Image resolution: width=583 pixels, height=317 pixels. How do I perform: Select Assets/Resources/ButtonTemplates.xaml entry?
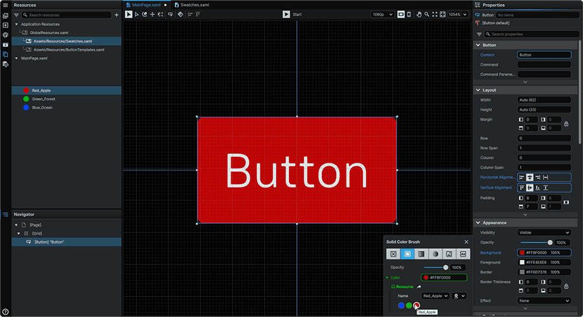click(69, 49)
